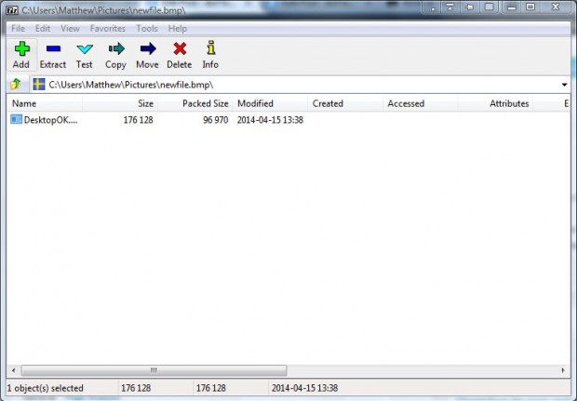Sort by the Name column header
The height and width of the screenshot is (401, 577).
point(45,103)
